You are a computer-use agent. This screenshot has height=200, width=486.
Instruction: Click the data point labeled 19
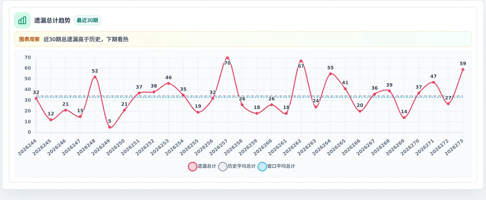(x=198, y=112)
